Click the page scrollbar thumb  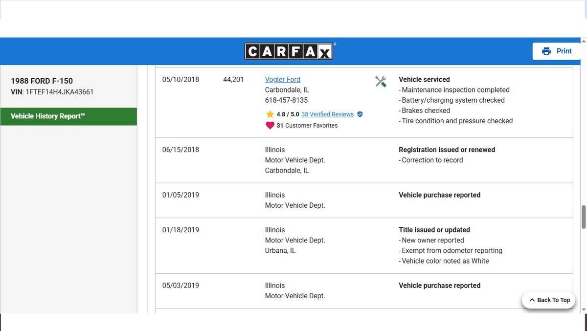(583, 217)
